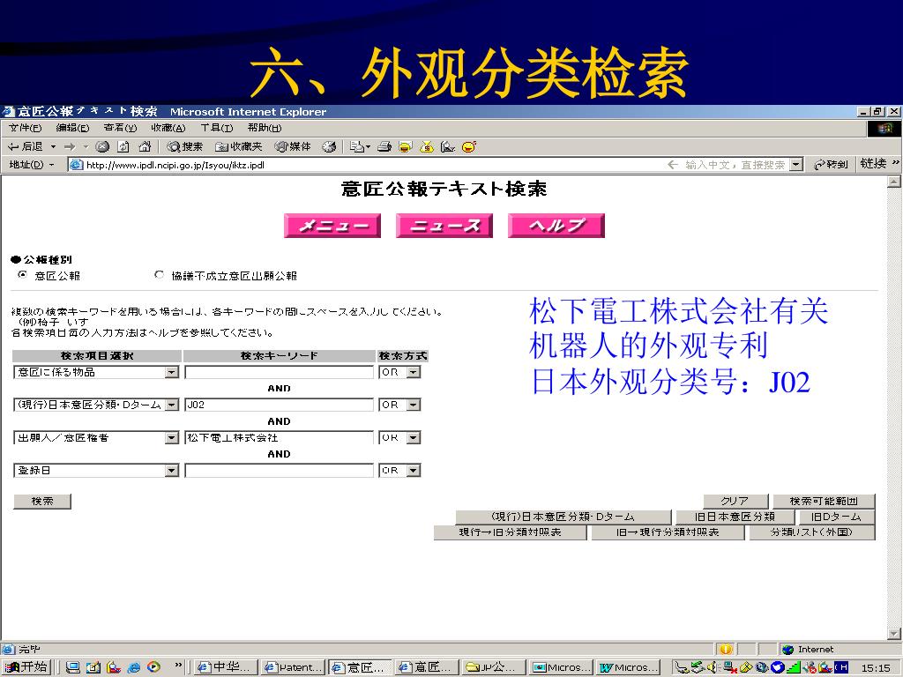Go to Home with the house icon
The height and width of the screenshot is (677, 903).
145,147
